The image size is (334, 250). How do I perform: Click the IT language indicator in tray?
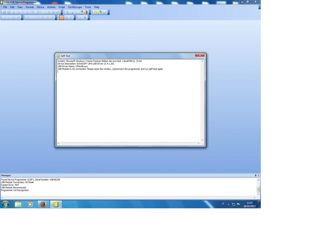coord(223,204)
